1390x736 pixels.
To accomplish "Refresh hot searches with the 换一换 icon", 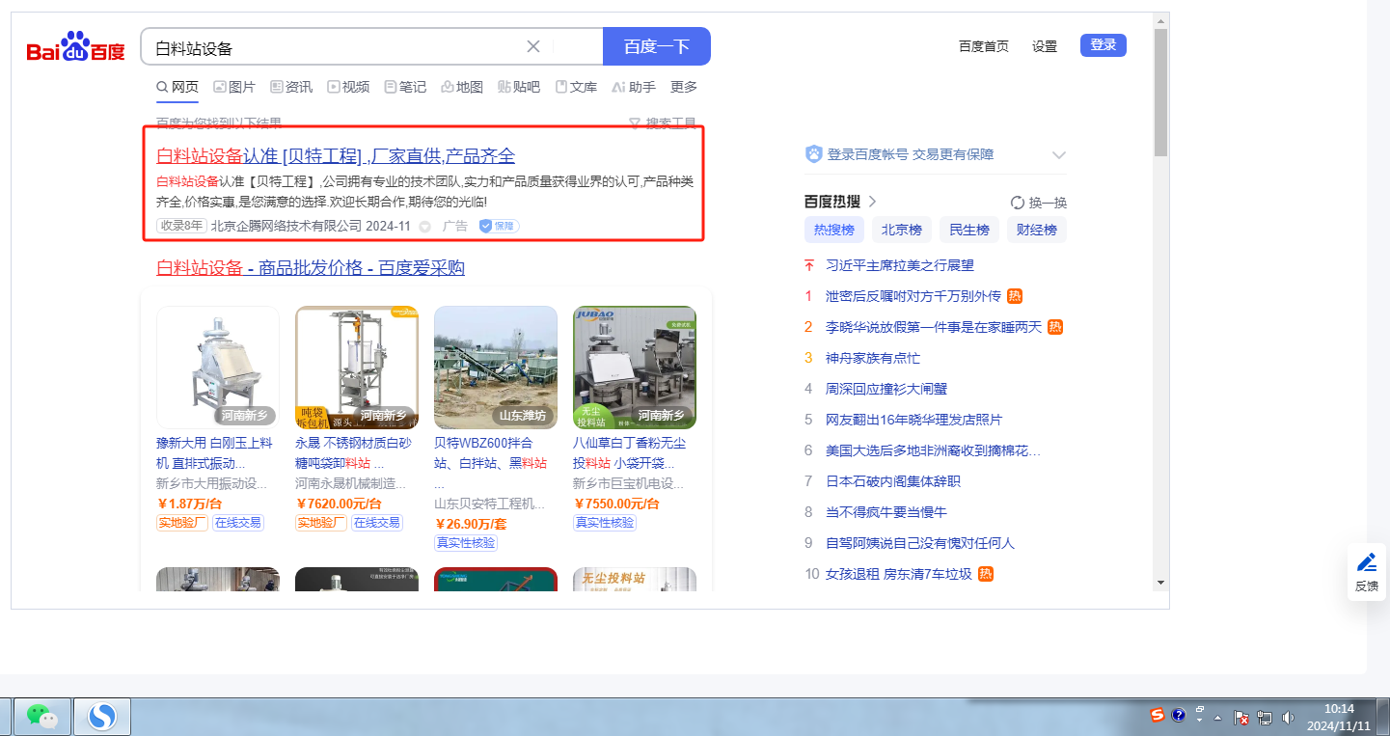I will [1017, 203].
